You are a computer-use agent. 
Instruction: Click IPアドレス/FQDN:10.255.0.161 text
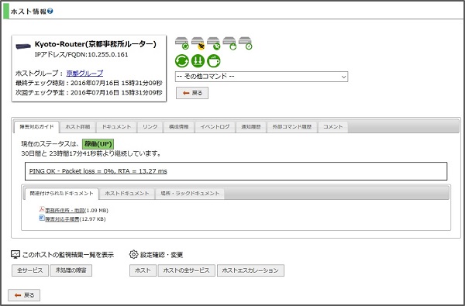81,54
